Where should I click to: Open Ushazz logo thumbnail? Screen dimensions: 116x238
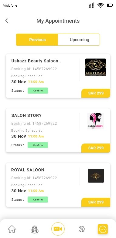pyautogui.click(x=95, y=67)
